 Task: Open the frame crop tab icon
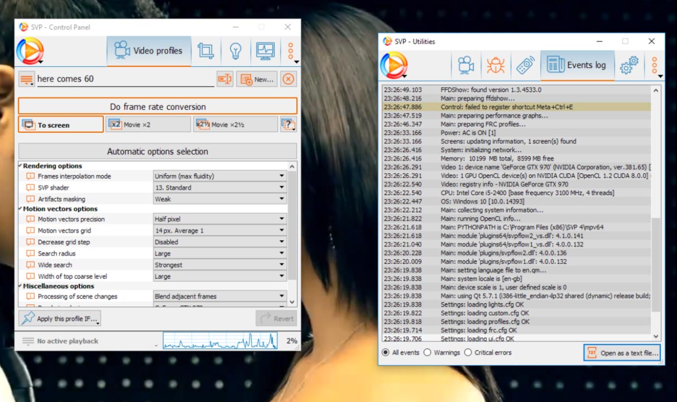click(205, 51)
